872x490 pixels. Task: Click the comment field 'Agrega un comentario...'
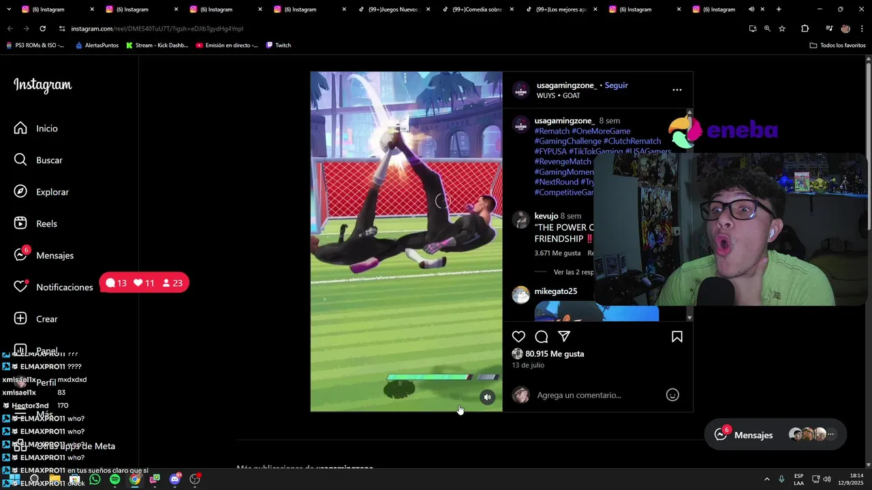coord(579,395)
